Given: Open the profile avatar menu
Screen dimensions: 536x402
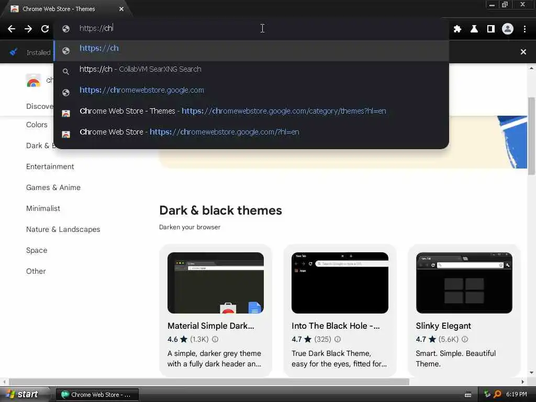Looking at the screenshot, I should coord(508,29).
